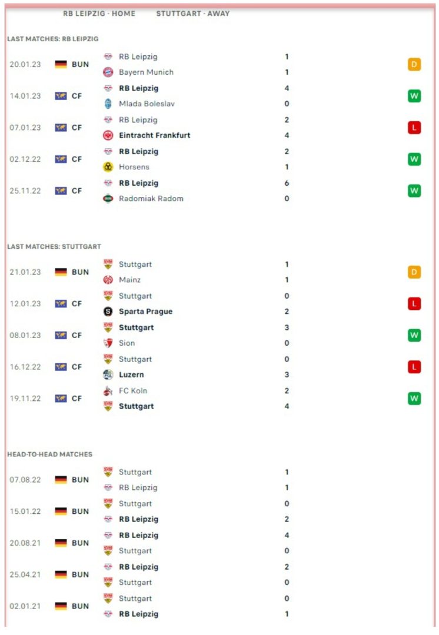Select the RB Leipzig - Home tab
The image size is (439, 635).
pos(99,14)
